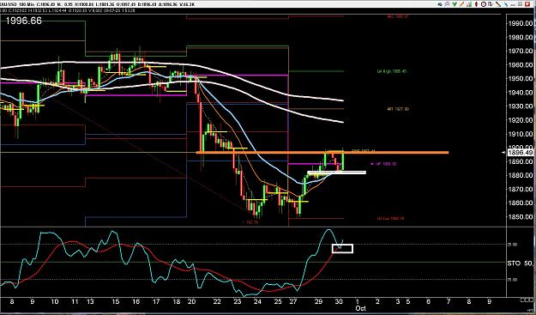Click the dark blue first toolbar icon

click(440, 4)
